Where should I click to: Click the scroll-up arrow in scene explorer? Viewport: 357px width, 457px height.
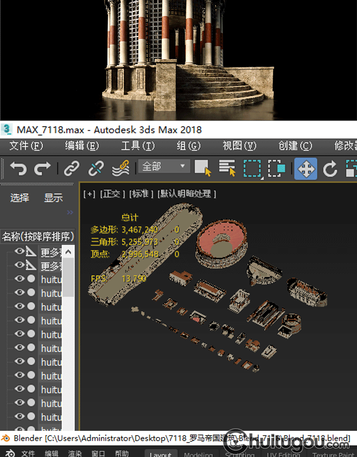(69, 252)
